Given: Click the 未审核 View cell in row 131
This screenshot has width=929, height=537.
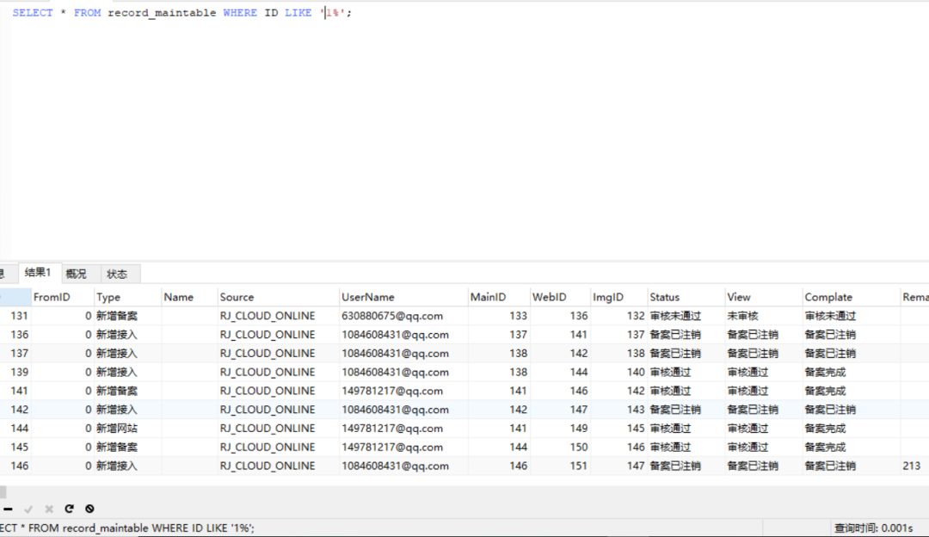Looking at the screenshot, I should click(x=764, y=316).
